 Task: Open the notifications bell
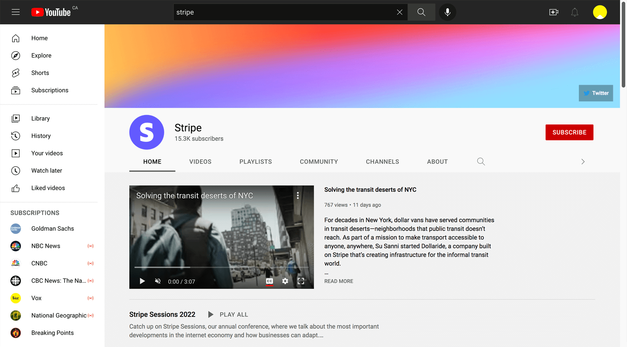[575, 12]
